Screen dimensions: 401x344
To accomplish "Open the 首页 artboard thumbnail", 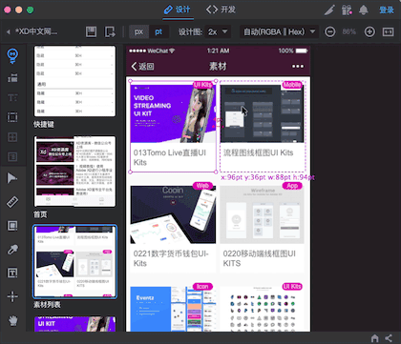I will pyautogui.click(x=74, y=172).
